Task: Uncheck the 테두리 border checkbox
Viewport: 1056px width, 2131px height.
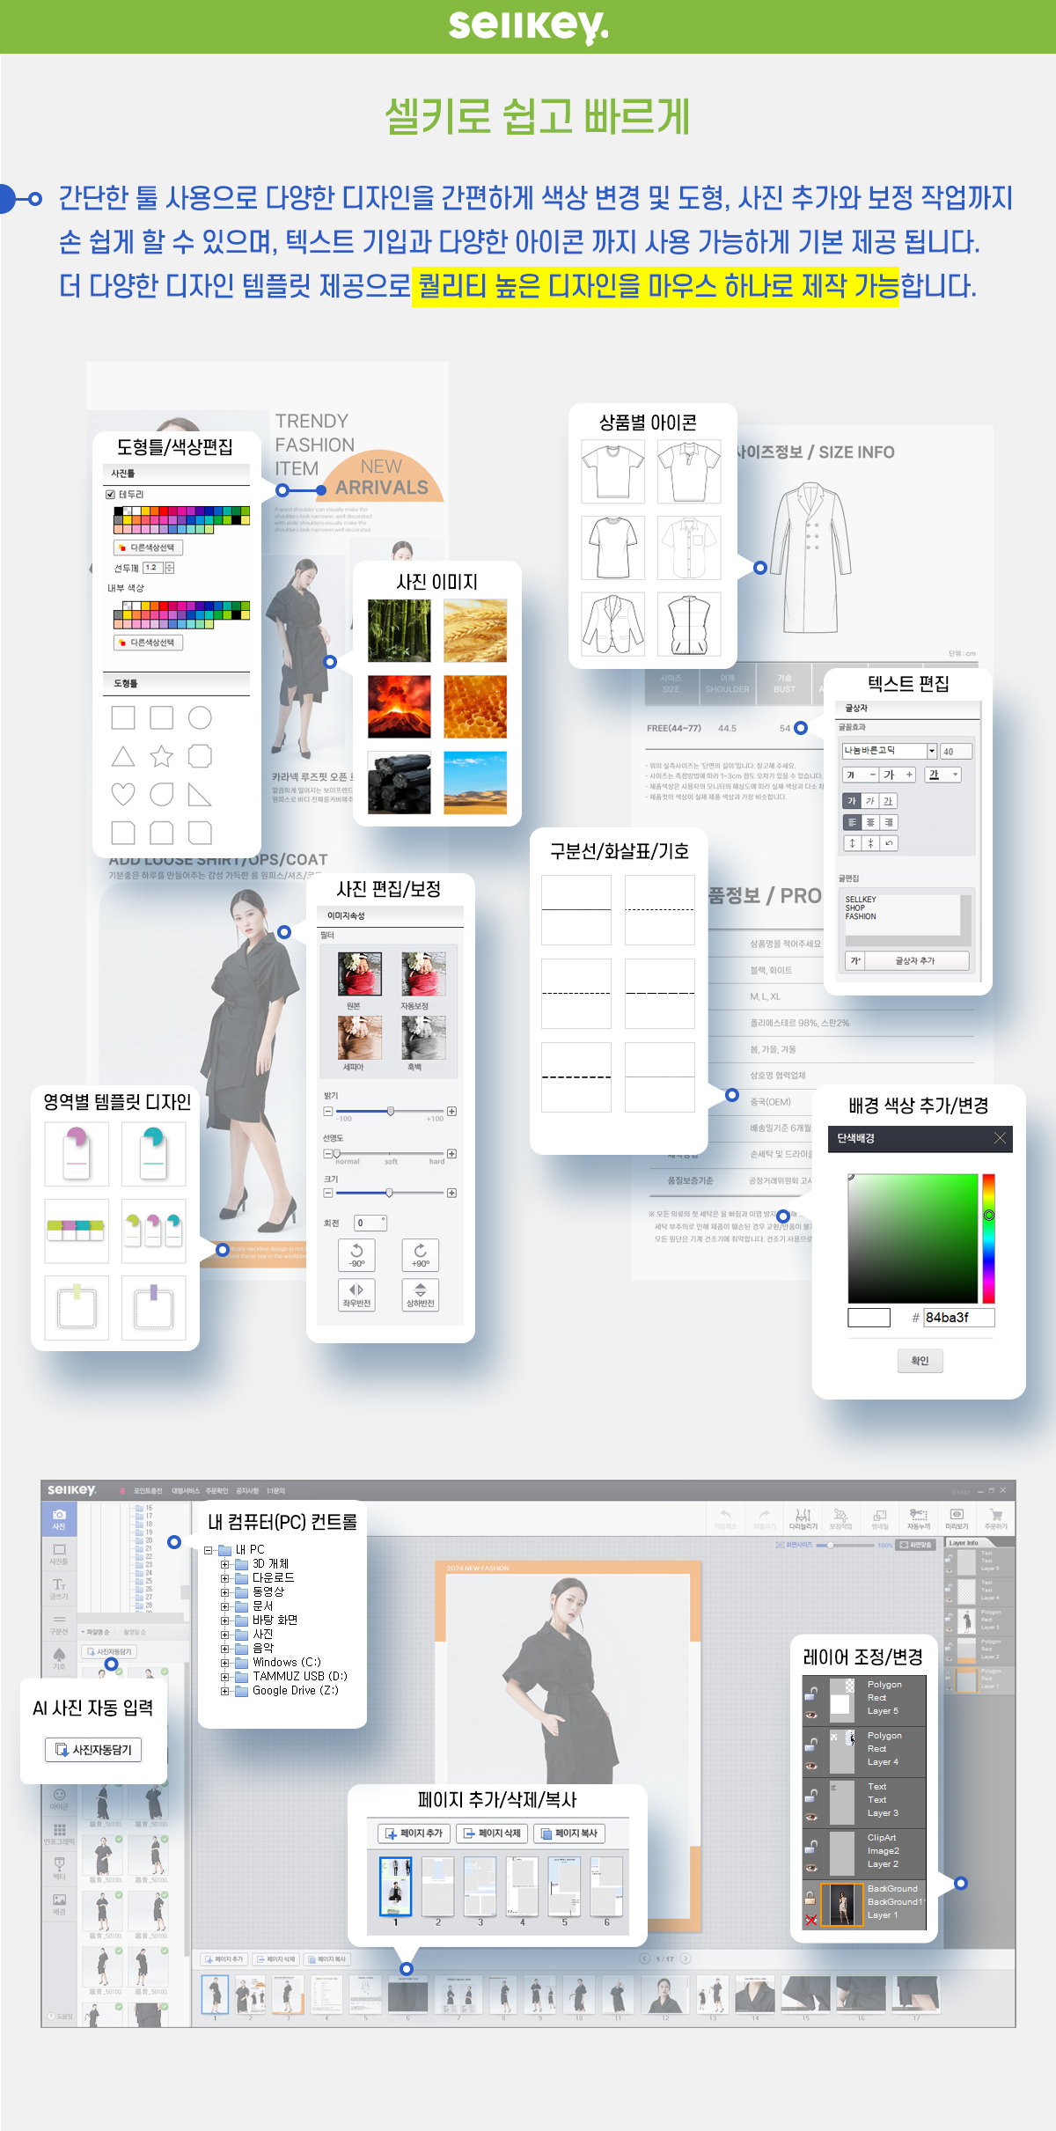Action: pos(111,495)
